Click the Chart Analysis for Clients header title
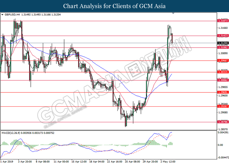Screen dimensions: 229x164 coord(114,6)
